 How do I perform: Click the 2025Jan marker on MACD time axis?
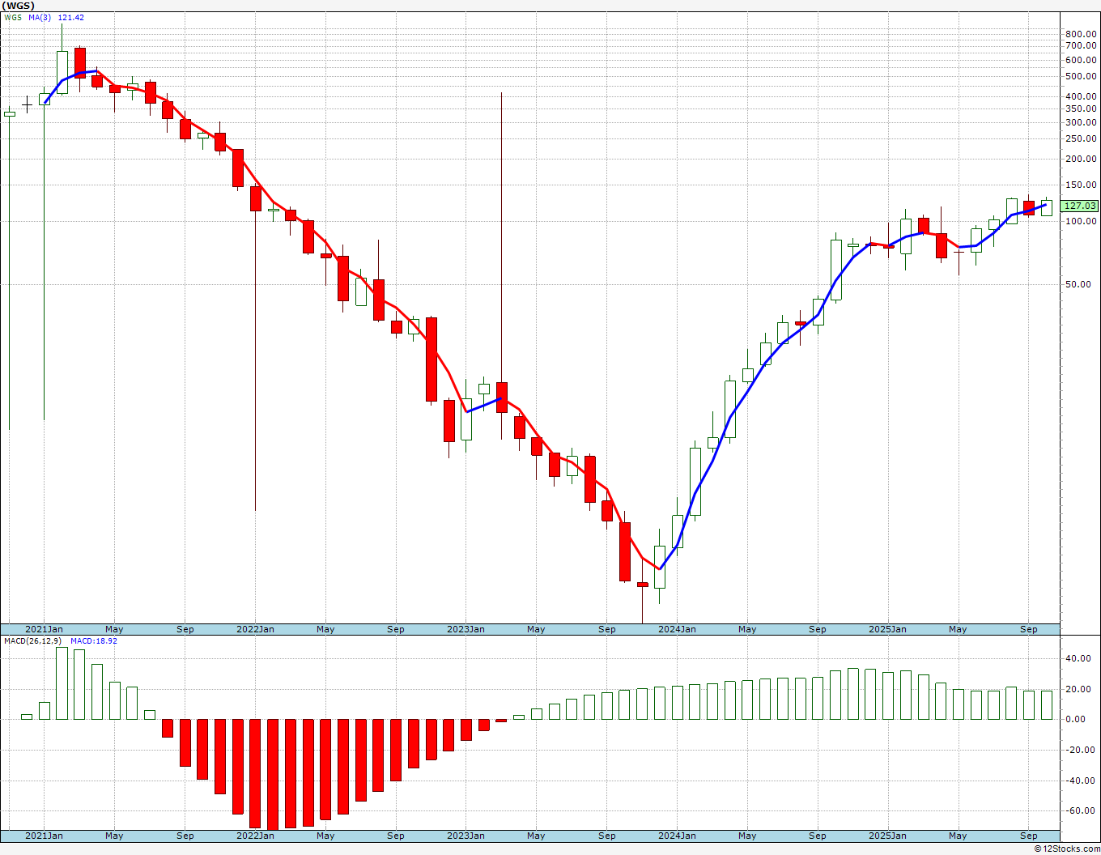pos(888,836)
